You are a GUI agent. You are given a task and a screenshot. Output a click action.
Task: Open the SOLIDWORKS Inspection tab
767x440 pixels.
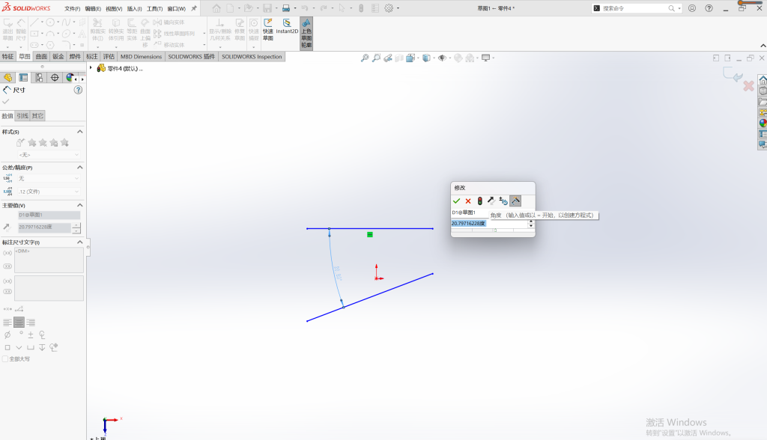click(x=252, y=57)
